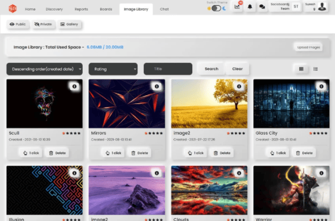This screenshot has width=335, height=221.
Task: Open info icon on Warrior image
Action: tap(321, 173)
